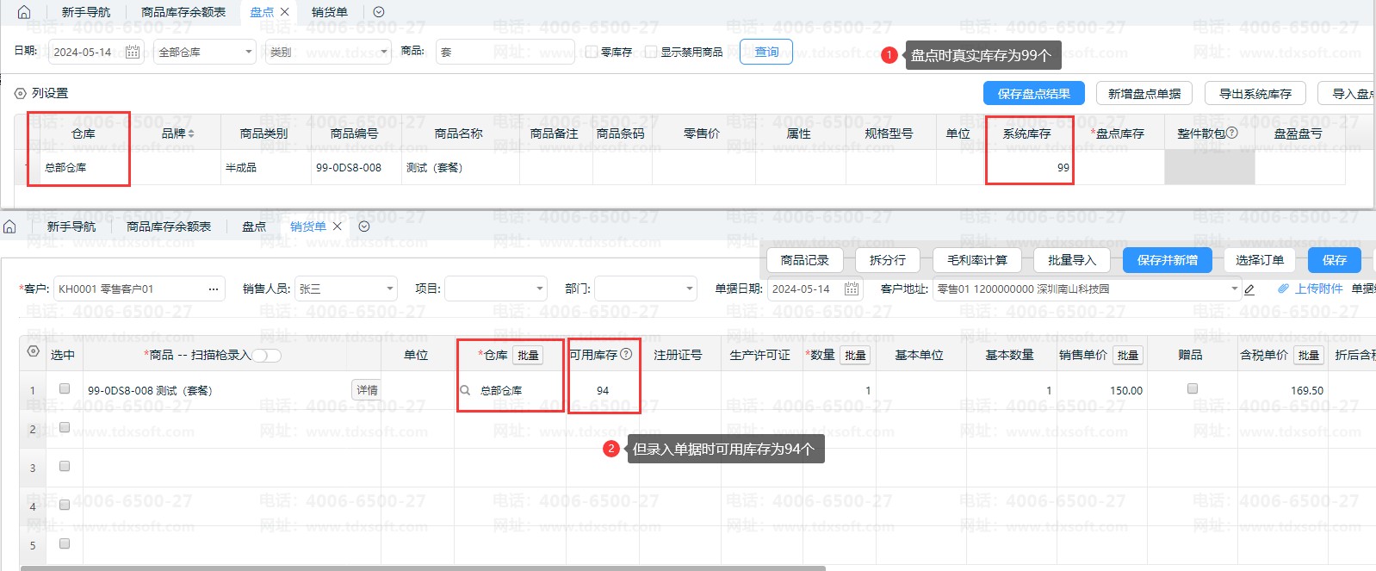
Task: Toggle the 扫描枪录入 switch
Action: coord(266,355)
